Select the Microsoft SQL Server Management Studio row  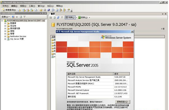tap(98, 77)
